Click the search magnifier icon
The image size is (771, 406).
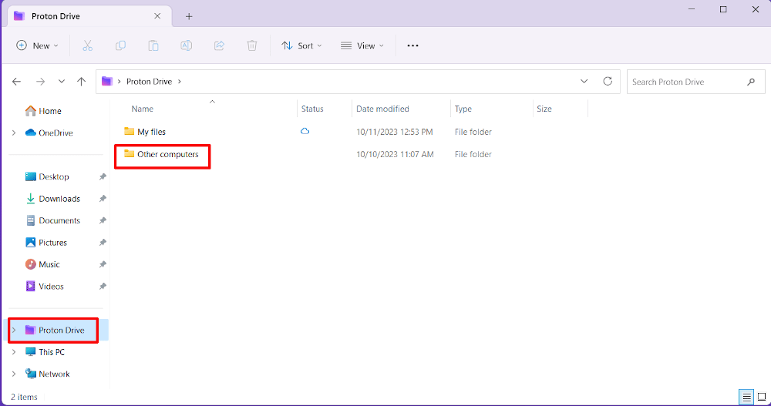click(751, 82)
